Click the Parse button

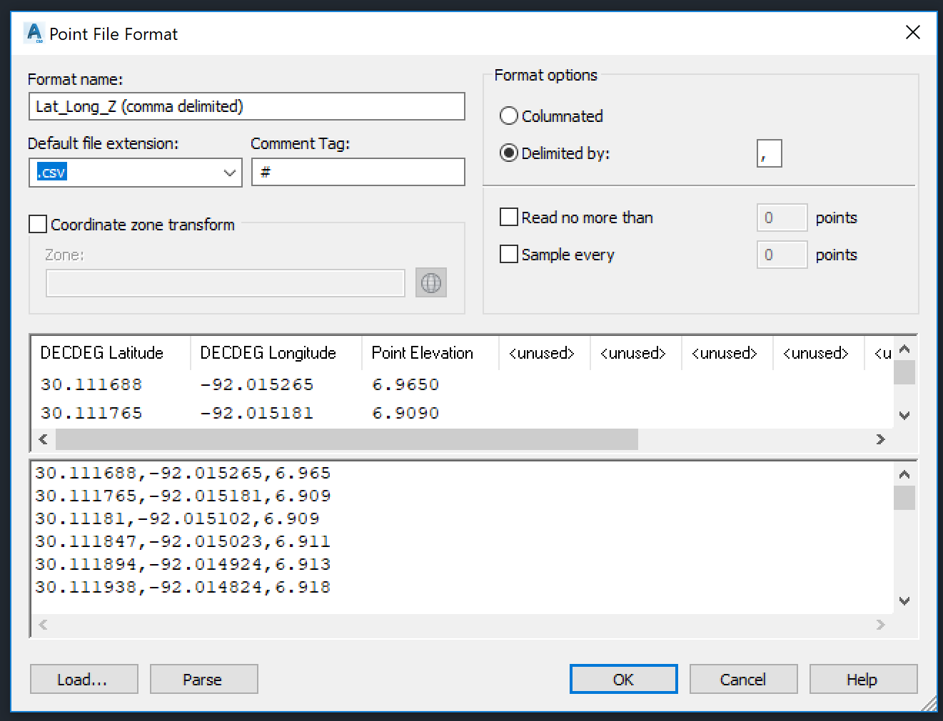pos(203,679)
